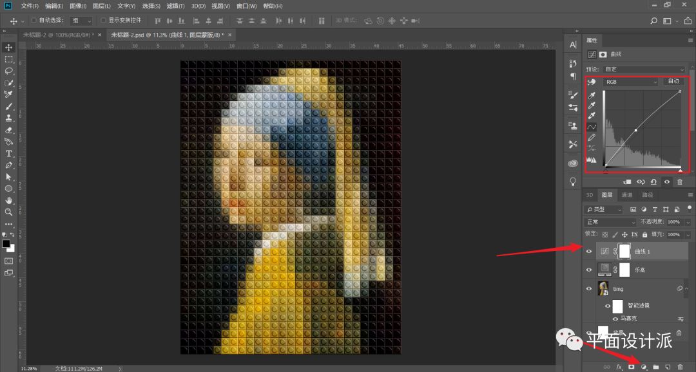696x372 pixels.
Task: Enable the 自动选择 checkbox
Action: click(x=34, y=21)
